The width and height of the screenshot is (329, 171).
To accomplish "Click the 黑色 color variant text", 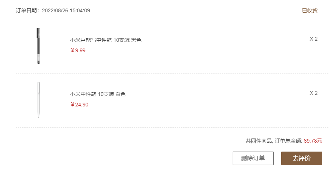I will coord(136,40).
